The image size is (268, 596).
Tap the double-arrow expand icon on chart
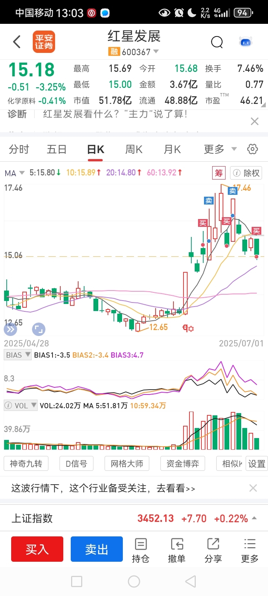(10, 329)
